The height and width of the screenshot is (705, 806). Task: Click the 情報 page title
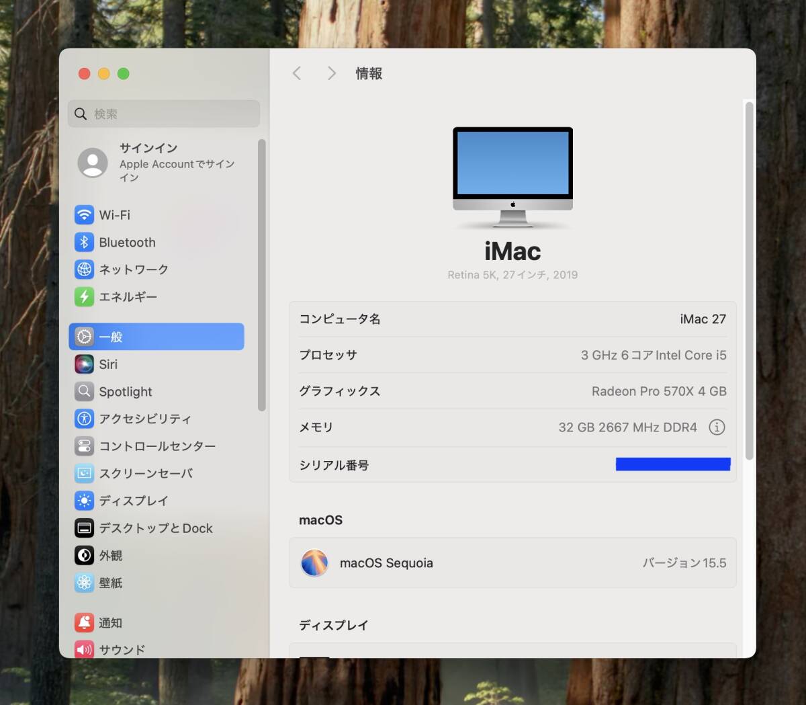(369, 73)
